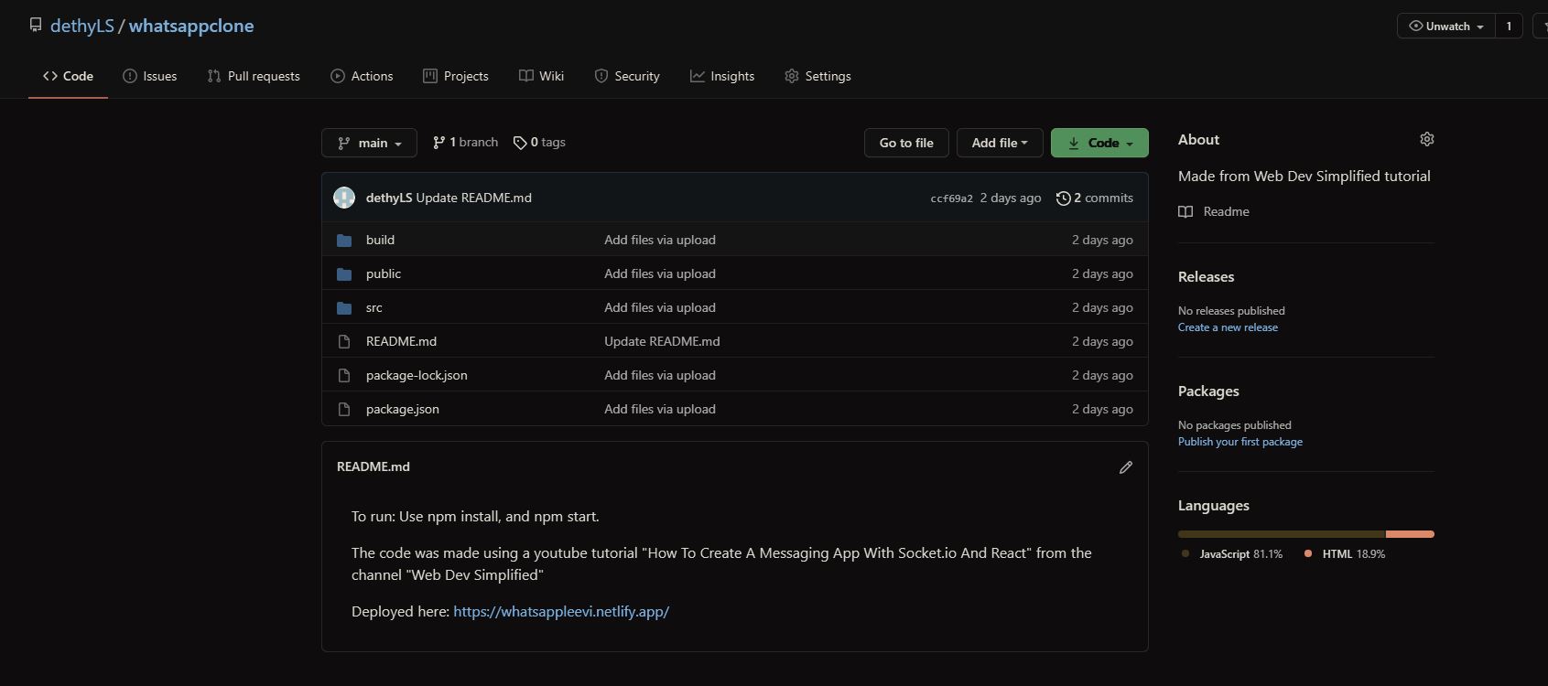
Task: Open the Readme link in About
Action: coord(1214,211)
